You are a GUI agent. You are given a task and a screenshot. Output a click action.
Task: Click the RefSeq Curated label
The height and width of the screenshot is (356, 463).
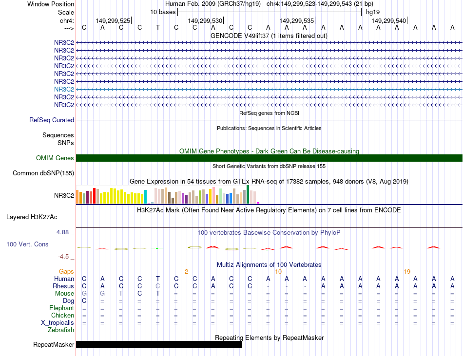52,120
